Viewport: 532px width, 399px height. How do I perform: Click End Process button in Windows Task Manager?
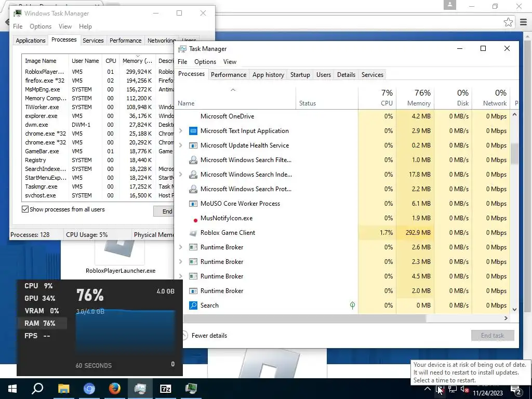pos(164,211)
